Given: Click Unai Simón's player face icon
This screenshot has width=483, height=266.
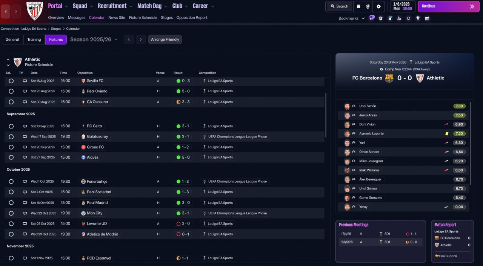Looking at the screenshot, I should 347,106.
